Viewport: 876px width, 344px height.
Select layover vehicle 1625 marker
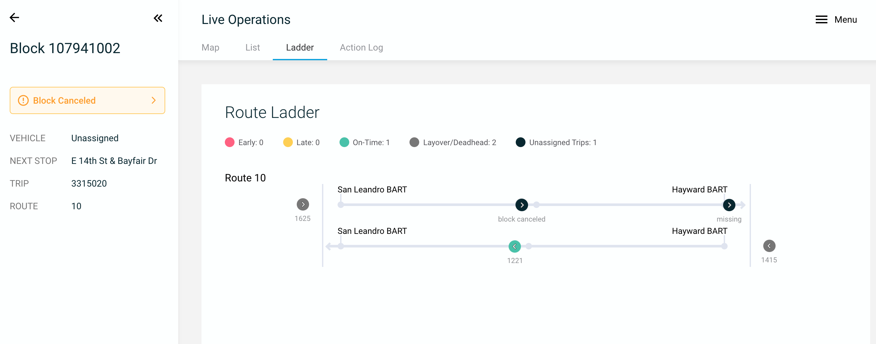coord(303,205)
